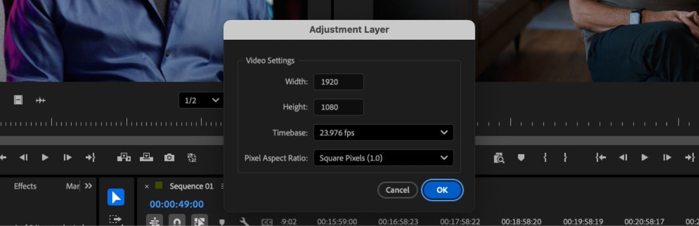Click the Video Settings group label
The image size is (699, 226).
point(270,61)
